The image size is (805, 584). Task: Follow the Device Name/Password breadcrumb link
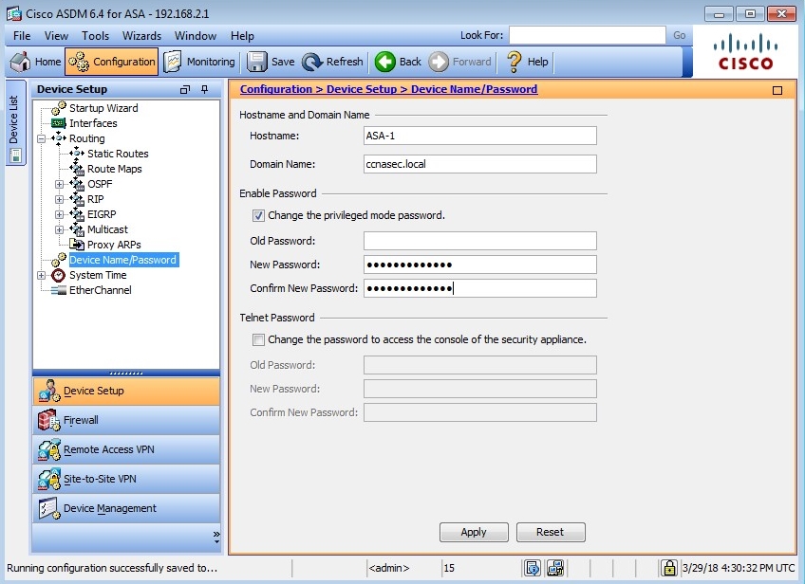[474, 89]
